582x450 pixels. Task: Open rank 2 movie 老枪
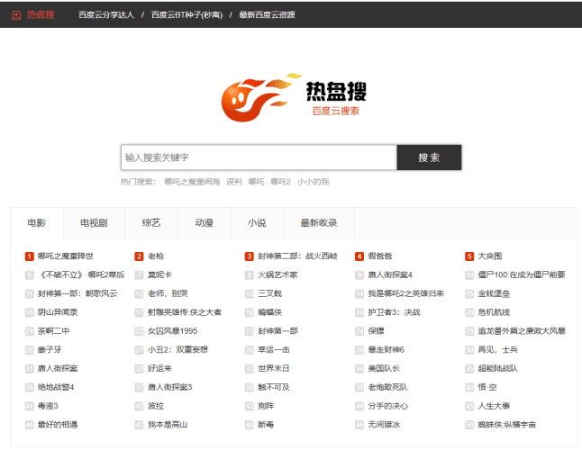coord(156,256)
